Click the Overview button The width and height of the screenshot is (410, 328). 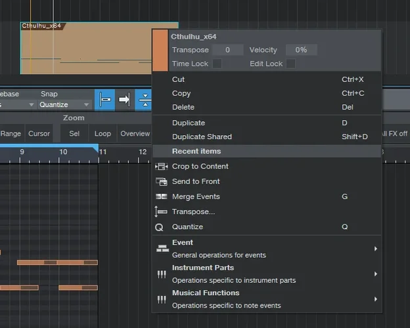[135, 134]
